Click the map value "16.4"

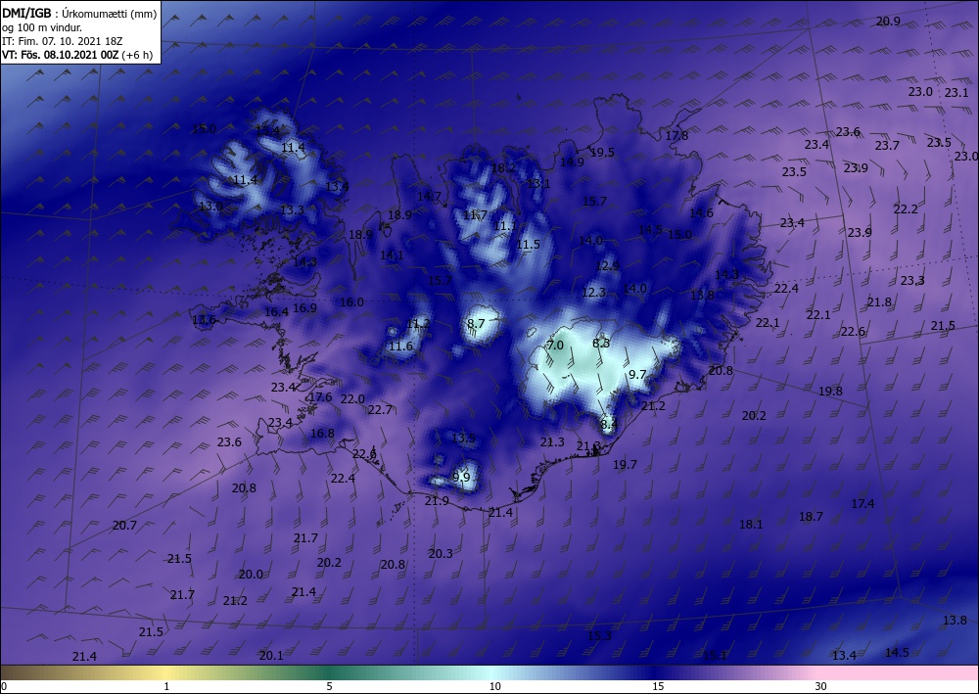point(276,312)
